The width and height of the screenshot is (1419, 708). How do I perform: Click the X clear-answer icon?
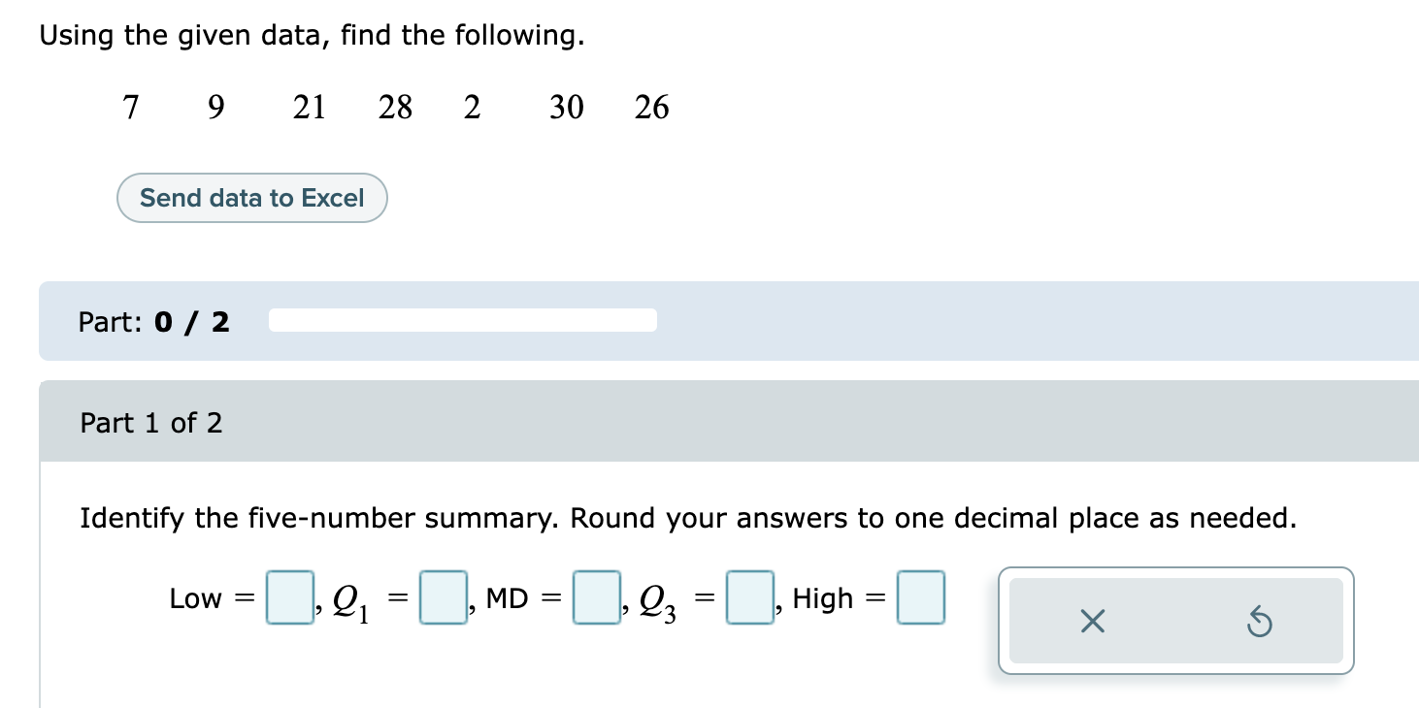pyautogui.click(x=1092, y=622)
